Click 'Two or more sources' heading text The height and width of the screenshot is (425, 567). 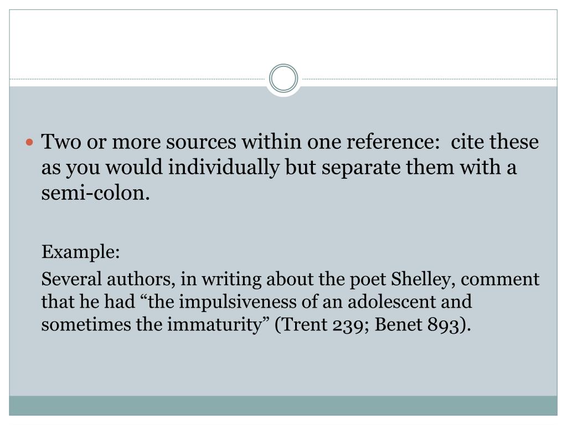pyautogui.click(x=138, y=141)
